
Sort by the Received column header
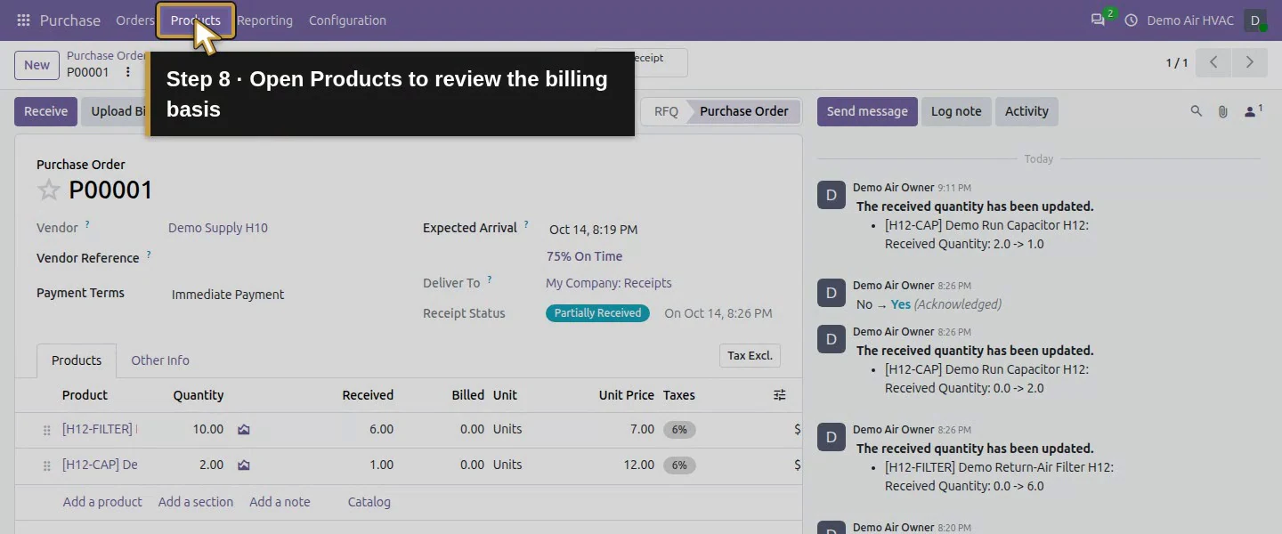coord(368,395)
